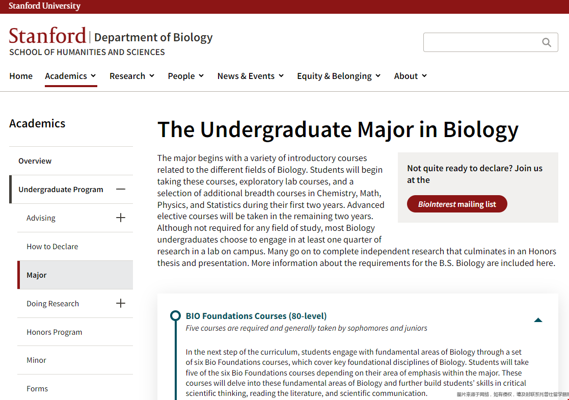
Task: Click the BIO Foundations Courses (80-level) heading
Action: [x=256, y=316]
